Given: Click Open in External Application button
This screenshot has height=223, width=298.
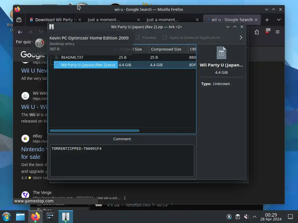Looking at the screenshot, I should [191, 37].
